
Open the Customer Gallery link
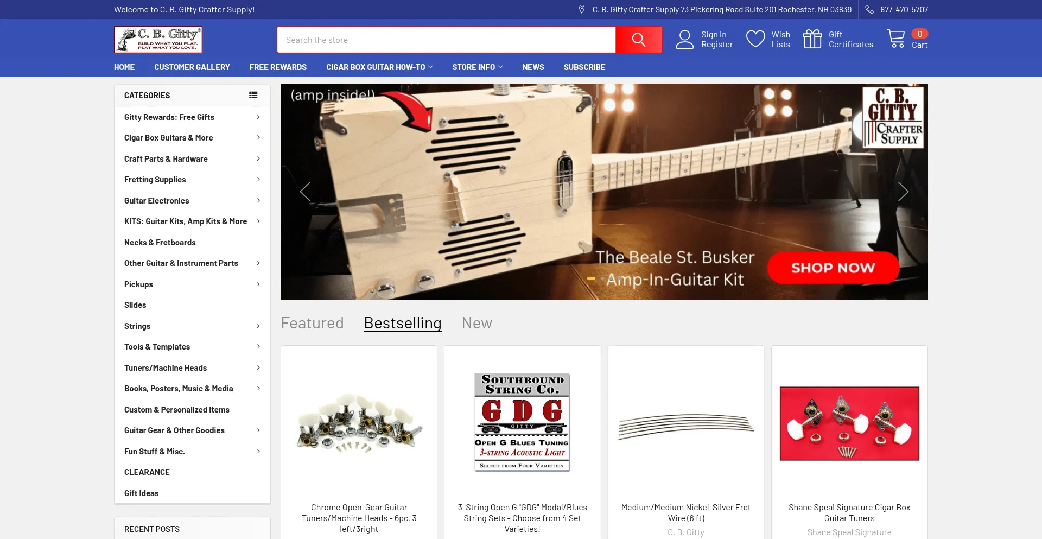tap(192, 67)
